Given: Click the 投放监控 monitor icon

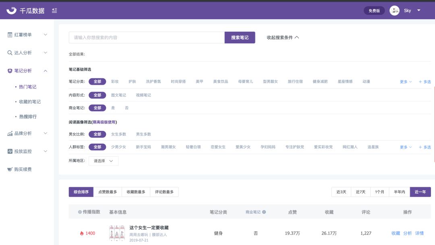Looking at the screenshot, I should (x=10, y=151).
